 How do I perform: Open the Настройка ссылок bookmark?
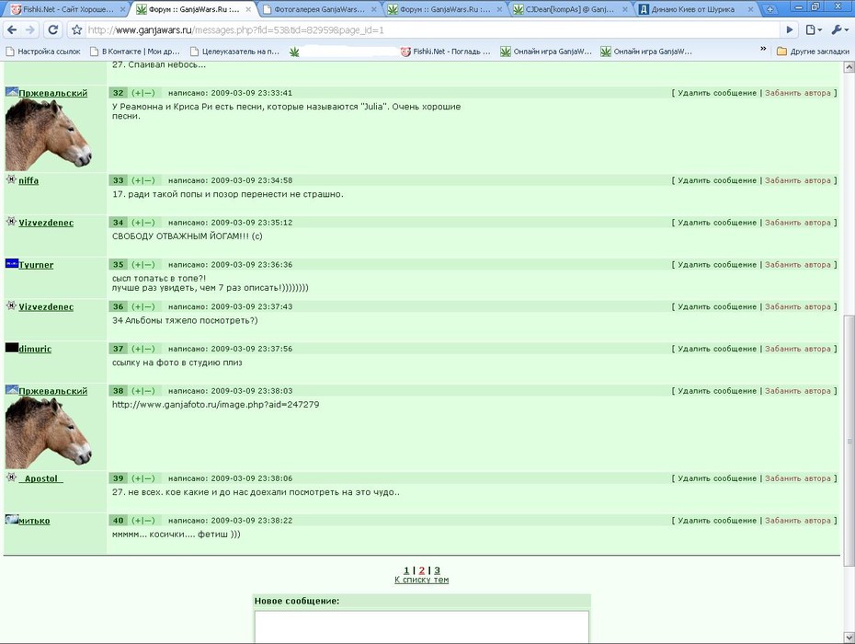pos(43,52)
